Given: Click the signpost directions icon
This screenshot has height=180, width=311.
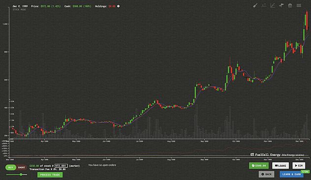Looking at the screenshot, I should (x=281, y=5).
